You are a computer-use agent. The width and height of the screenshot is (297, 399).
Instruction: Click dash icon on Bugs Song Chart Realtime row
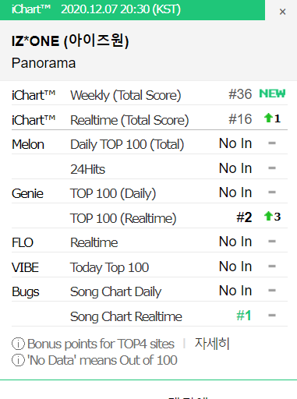point(272,316)
